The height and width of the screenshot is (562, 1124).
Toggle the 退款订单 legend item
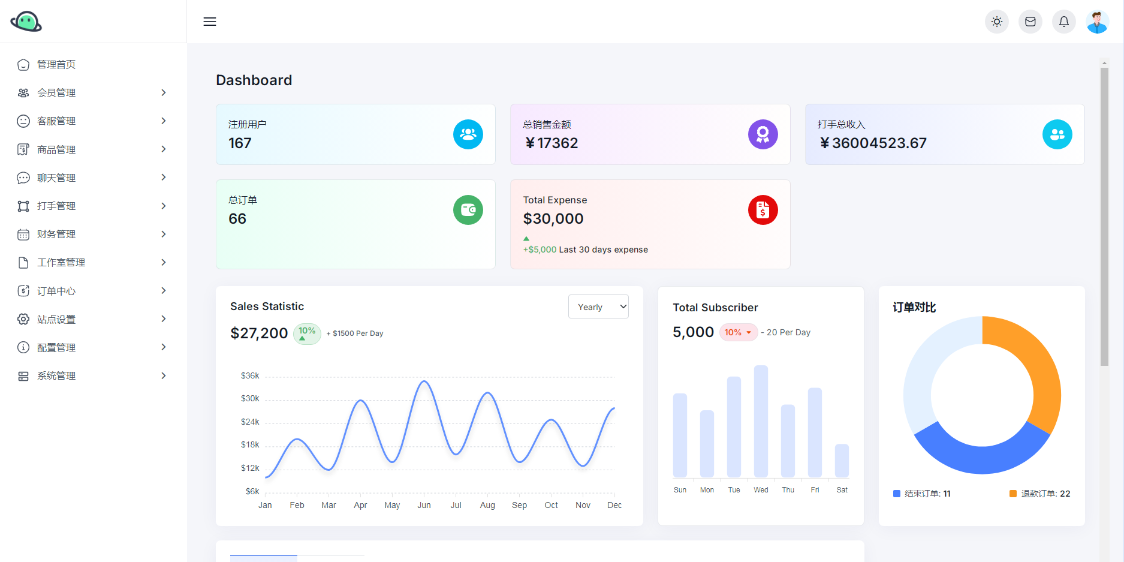[x=1039, y=494]
